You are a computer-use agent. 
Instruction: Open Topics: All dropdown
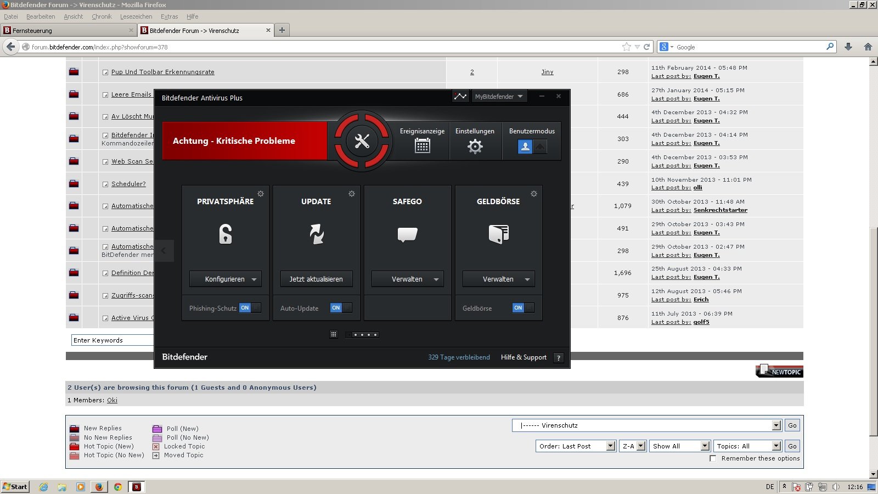(747, 446)
